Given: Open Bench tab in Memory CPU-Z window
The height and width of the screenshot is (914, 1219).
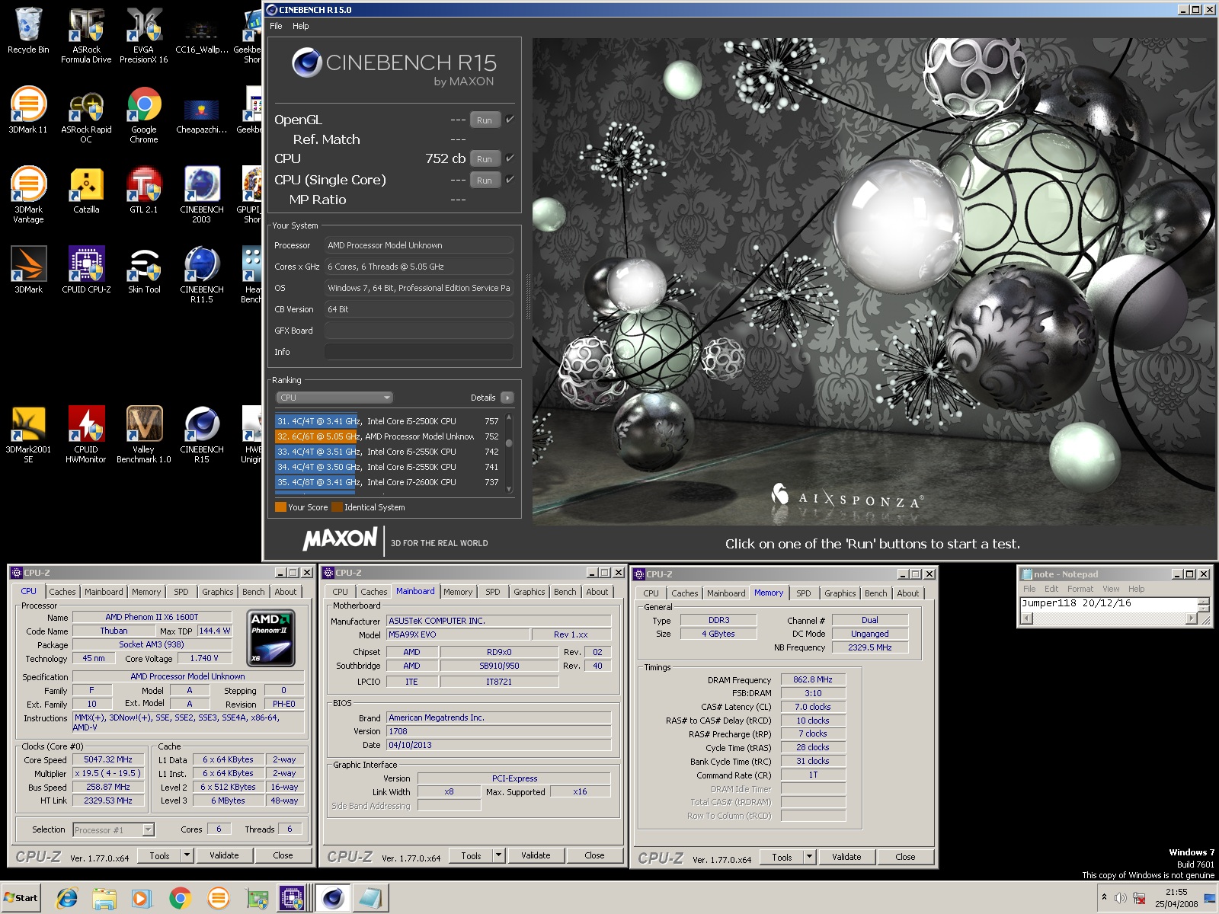Looking at the screenshot, I should pos(876,593).
